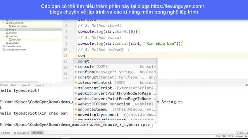248x139 pixels.
Task: Click the '// 4. Method indexOf' comment
Action: pyautogui.click(x=101, y=50)
